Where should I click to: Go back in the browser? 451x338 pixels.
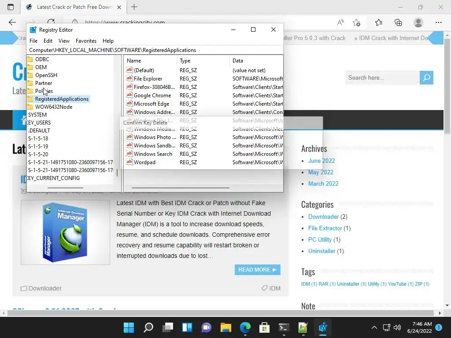pos(12,22)
